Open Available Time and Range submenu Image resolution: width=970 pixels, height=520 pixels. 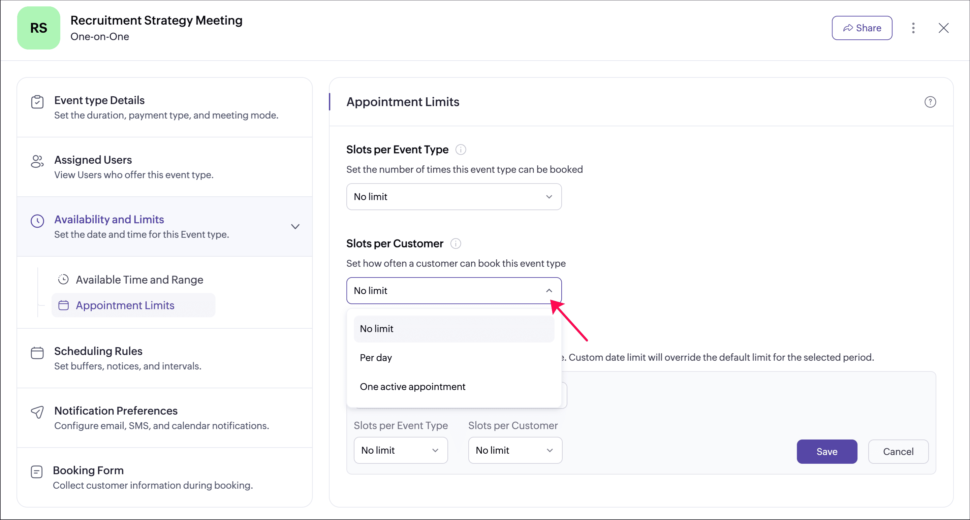(139, 280)
